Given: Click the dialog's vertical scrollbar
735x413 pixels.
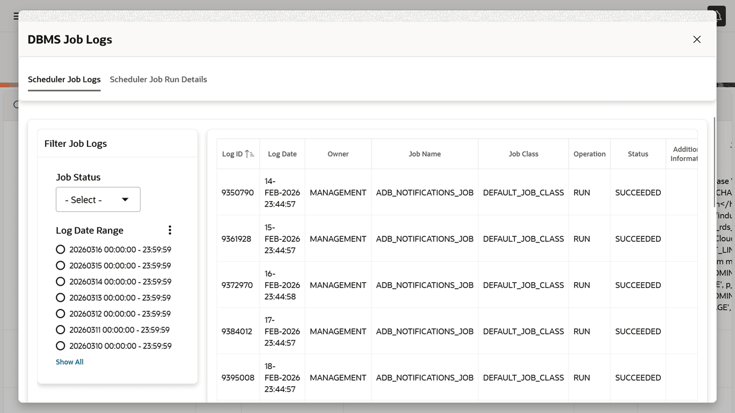Looking at the screenshot, I should (714, 163).
